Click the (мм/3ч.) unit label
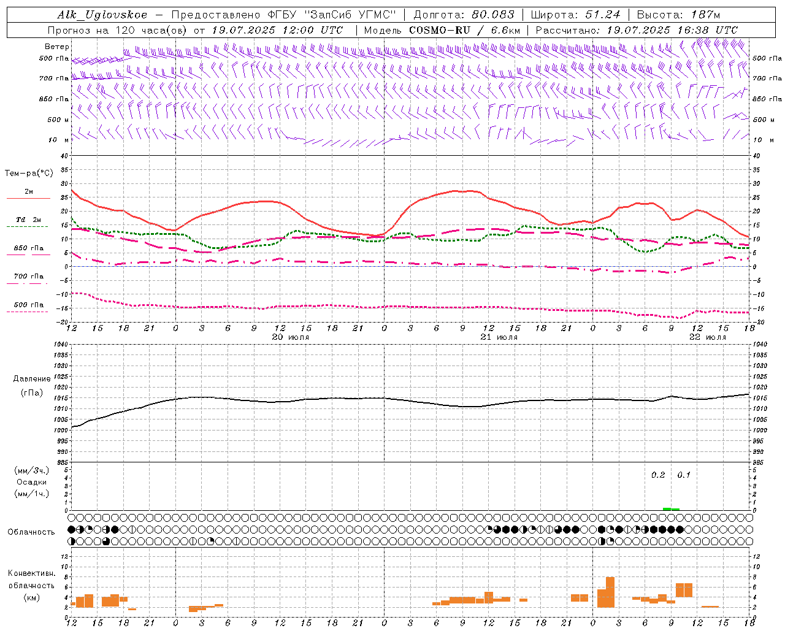Screen dimensions: 785x628 tap(31, 470)
